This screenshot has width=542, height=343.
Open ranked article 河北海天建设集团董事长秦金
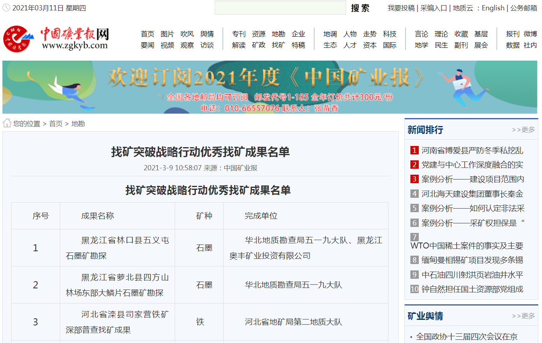pos(472,194)
